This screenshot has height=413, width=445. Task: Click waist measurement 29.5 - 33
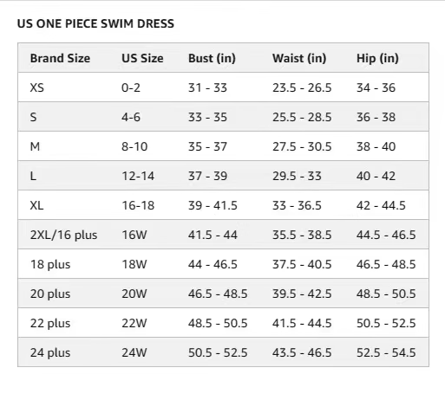click(297, 176)
